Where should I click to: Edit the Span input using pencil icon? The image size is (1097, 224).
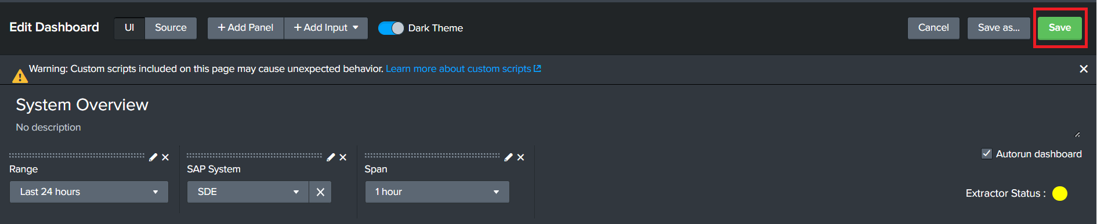point(508,157)
